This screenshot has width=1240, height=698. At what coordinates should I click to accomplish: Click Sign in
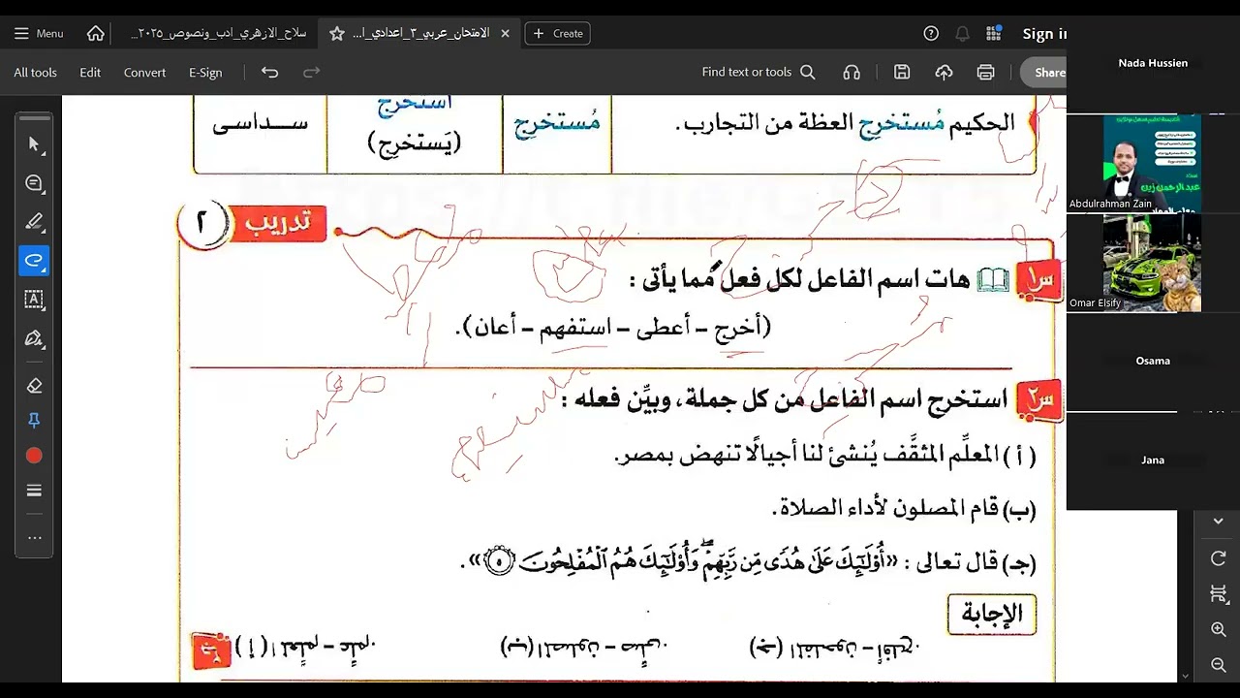tap(1043, 33)
